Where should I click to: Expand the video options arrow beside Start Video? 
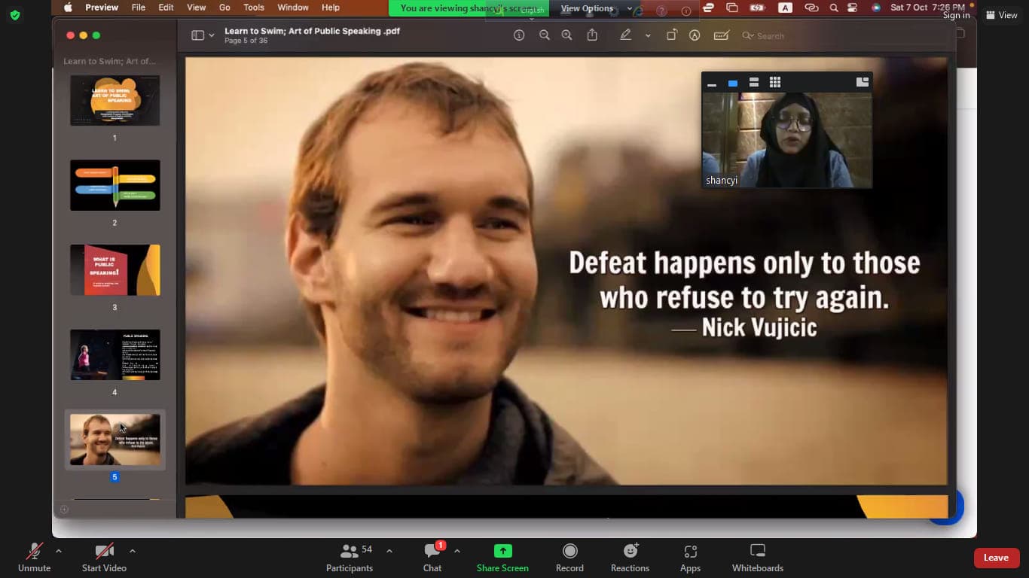[x=133, y=551]
